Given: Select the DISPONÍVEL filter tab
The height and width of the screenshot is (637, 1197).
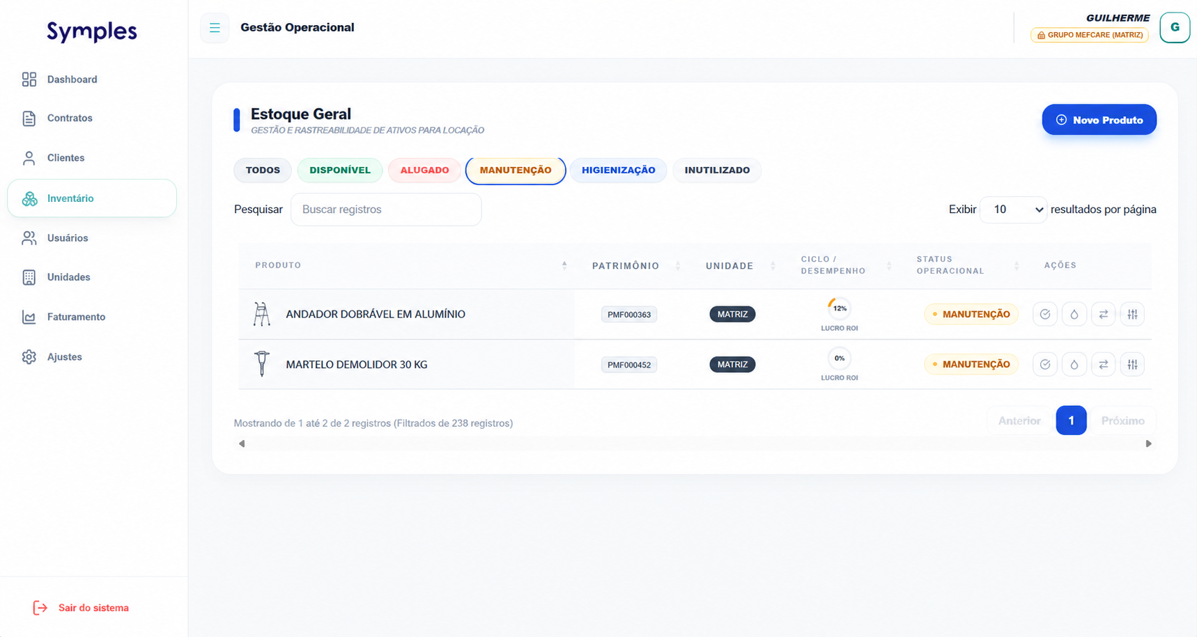Looking at the screenshot, I should tap(340, 171).
